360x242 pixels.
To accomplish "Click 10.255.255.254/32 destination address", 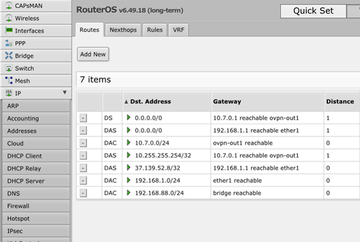I will point(163,155).
